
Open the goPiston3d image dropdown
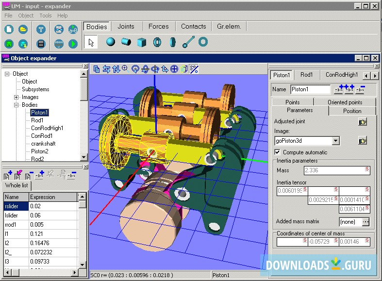[335, 141]
